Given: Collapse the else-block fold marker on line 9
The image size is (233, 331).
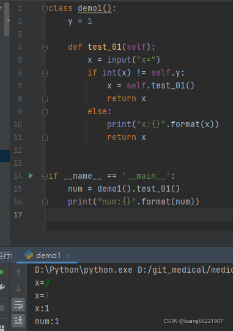Looking at the screenshot, I should tap(45, 112).
